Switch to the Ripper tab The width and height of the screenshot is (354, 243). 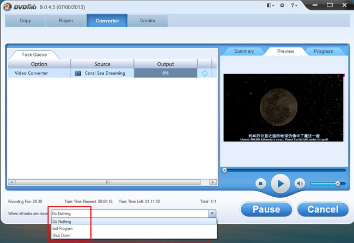66,21
